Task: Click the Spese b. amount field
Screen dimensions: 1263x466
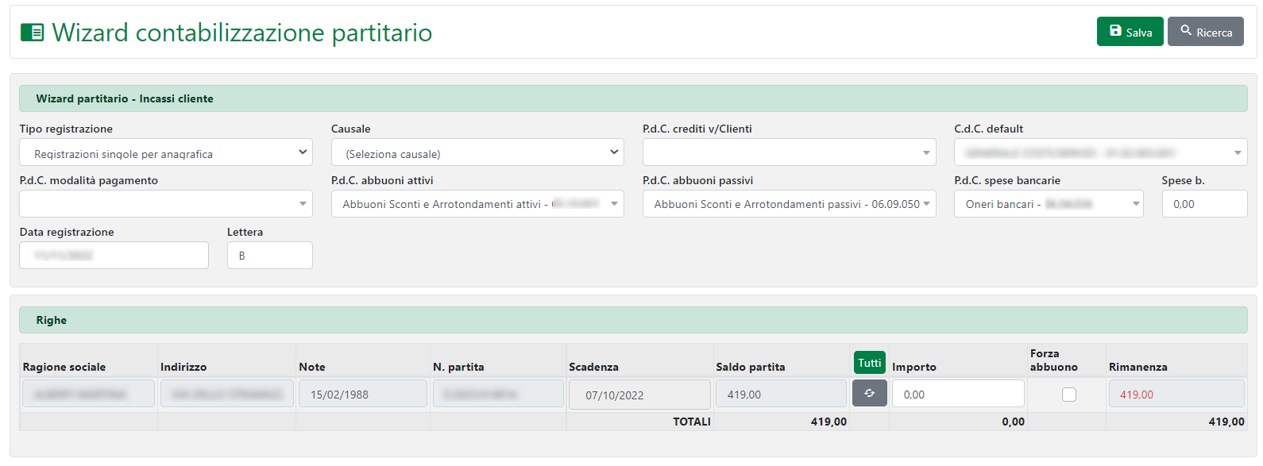Action: click(1203, 204)
